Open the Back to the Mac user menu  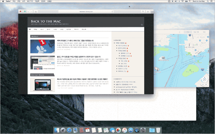click(x=199, y=1)
